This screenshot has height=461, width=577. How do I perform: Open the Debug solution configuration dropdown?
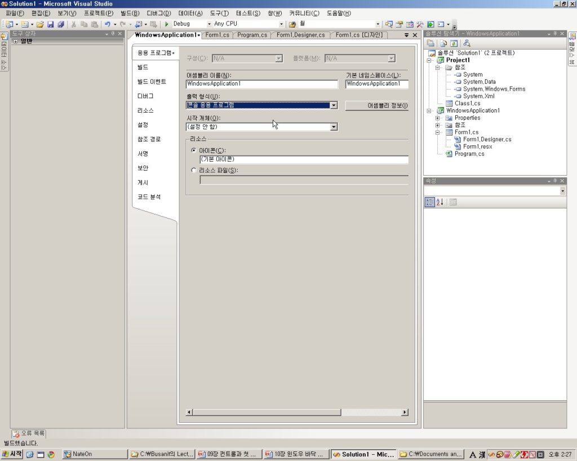pos(209,24)
